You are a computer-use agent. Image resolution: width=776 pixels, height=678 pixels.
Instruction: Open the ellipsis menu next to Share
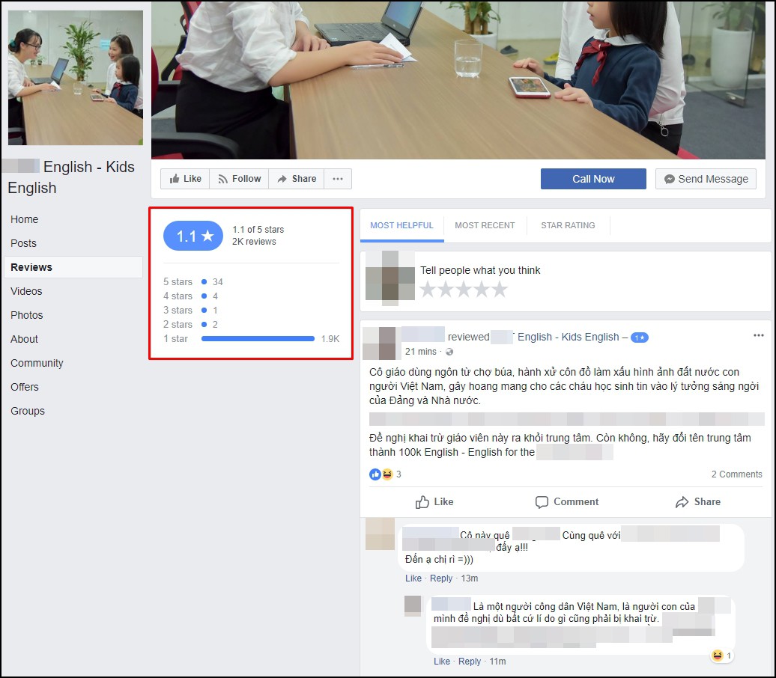tap(338, 179)
